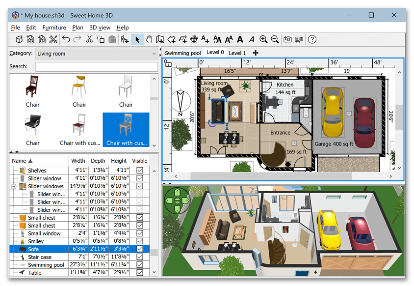The width and height of the screenshot is (414, 286).
Task: Uncheck the Table visible checkbox
Action: pos(140,273)
